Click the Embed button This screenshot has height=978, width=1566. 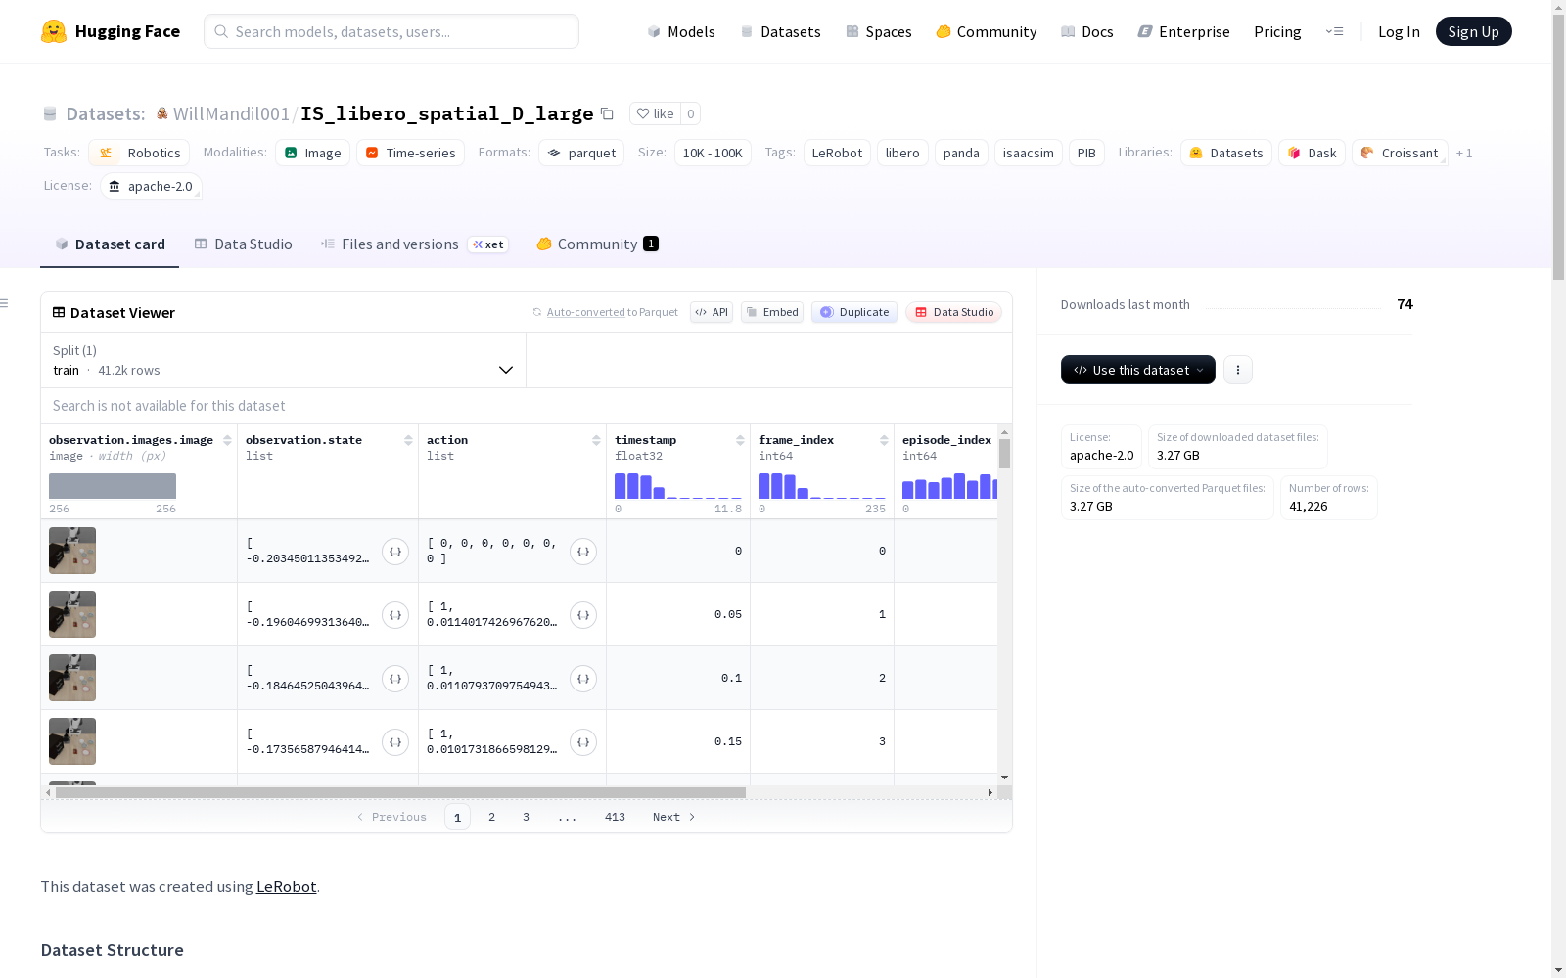(772, 312)
